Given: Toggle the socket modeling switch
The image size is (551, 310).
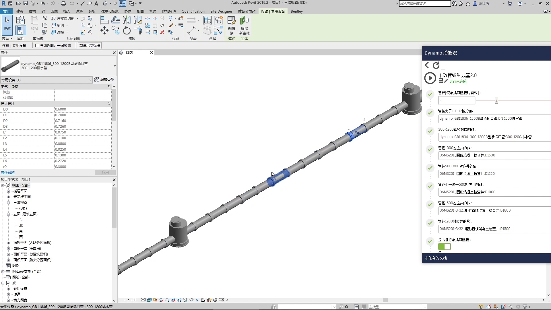Looking at the screenshot, I should [444, 247].
